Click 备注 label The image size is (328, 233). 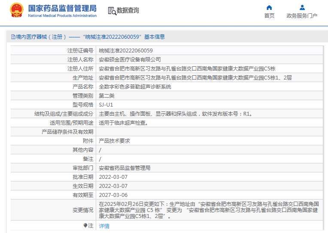(x=88, y=159)
